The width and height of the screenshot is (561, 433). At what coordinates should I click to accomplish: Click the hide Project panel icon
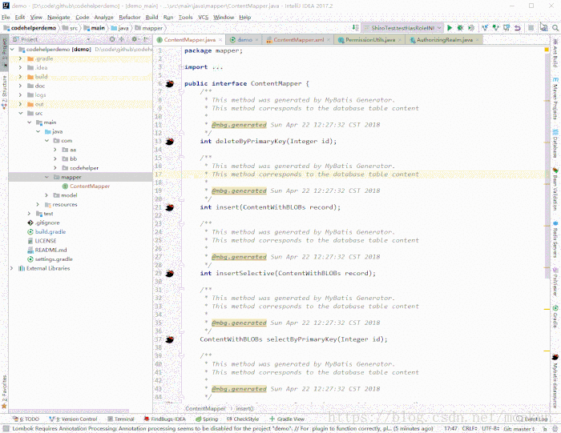[x=145, y=39]
